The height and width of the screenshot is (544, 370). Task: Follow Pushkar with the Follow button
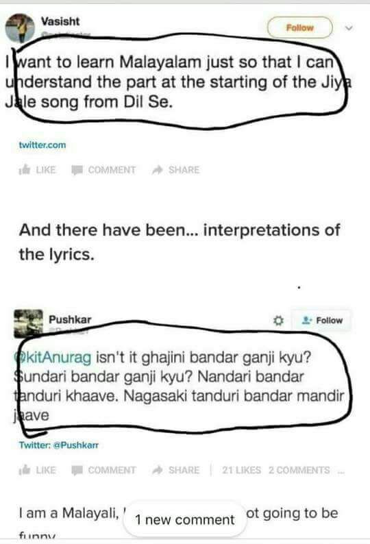click(x=322, y=320)
